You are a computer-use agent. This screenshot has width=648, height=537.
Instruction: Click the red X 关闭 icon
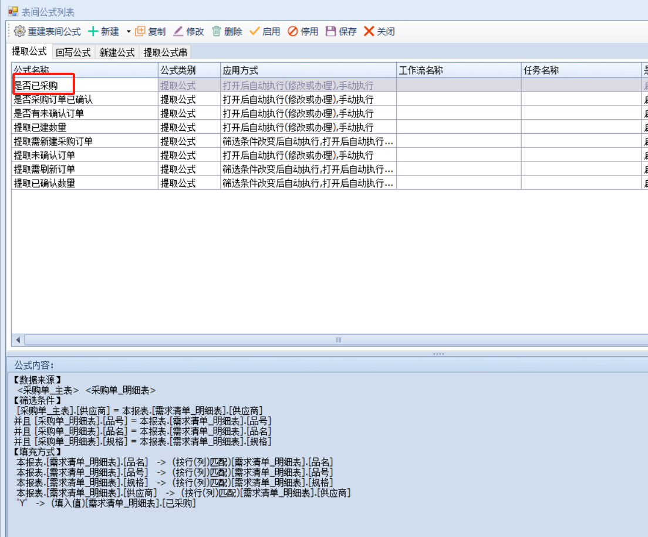coord(369,32)
